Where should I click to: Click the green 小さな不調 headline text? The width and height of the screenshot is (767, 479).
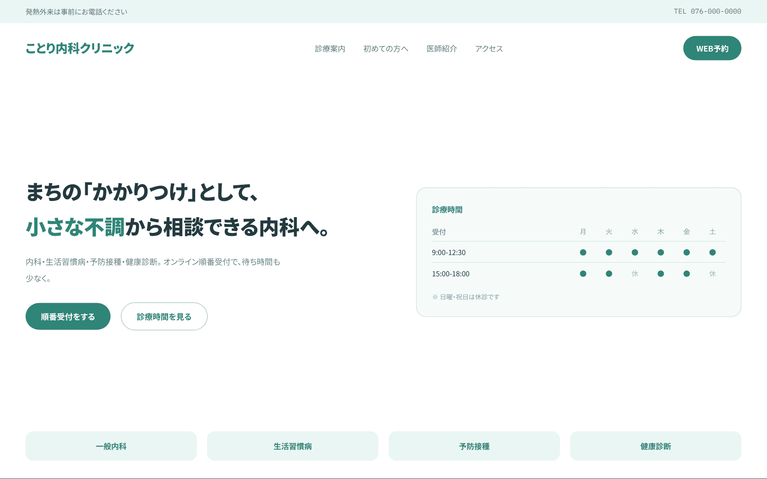[75, 227]
